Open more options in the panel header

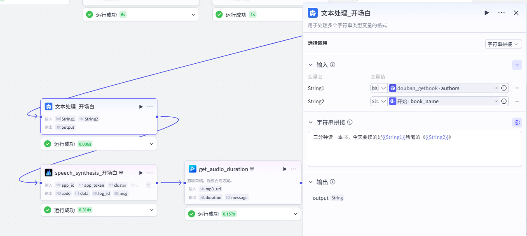pos(501,13)
